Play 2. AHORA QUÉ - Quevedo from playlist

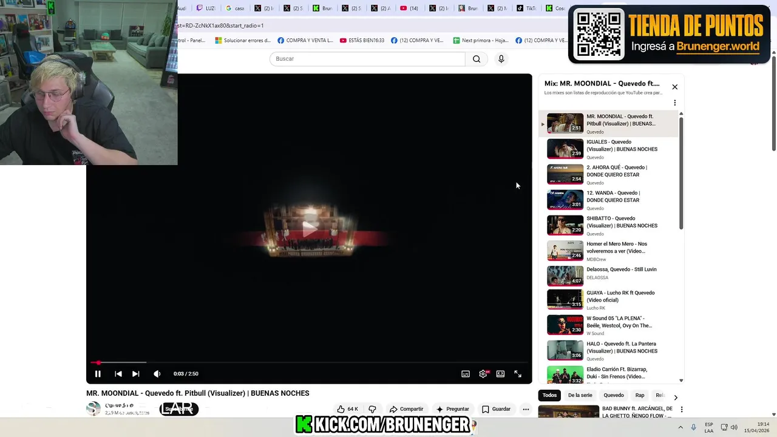[x=609, y=174]
